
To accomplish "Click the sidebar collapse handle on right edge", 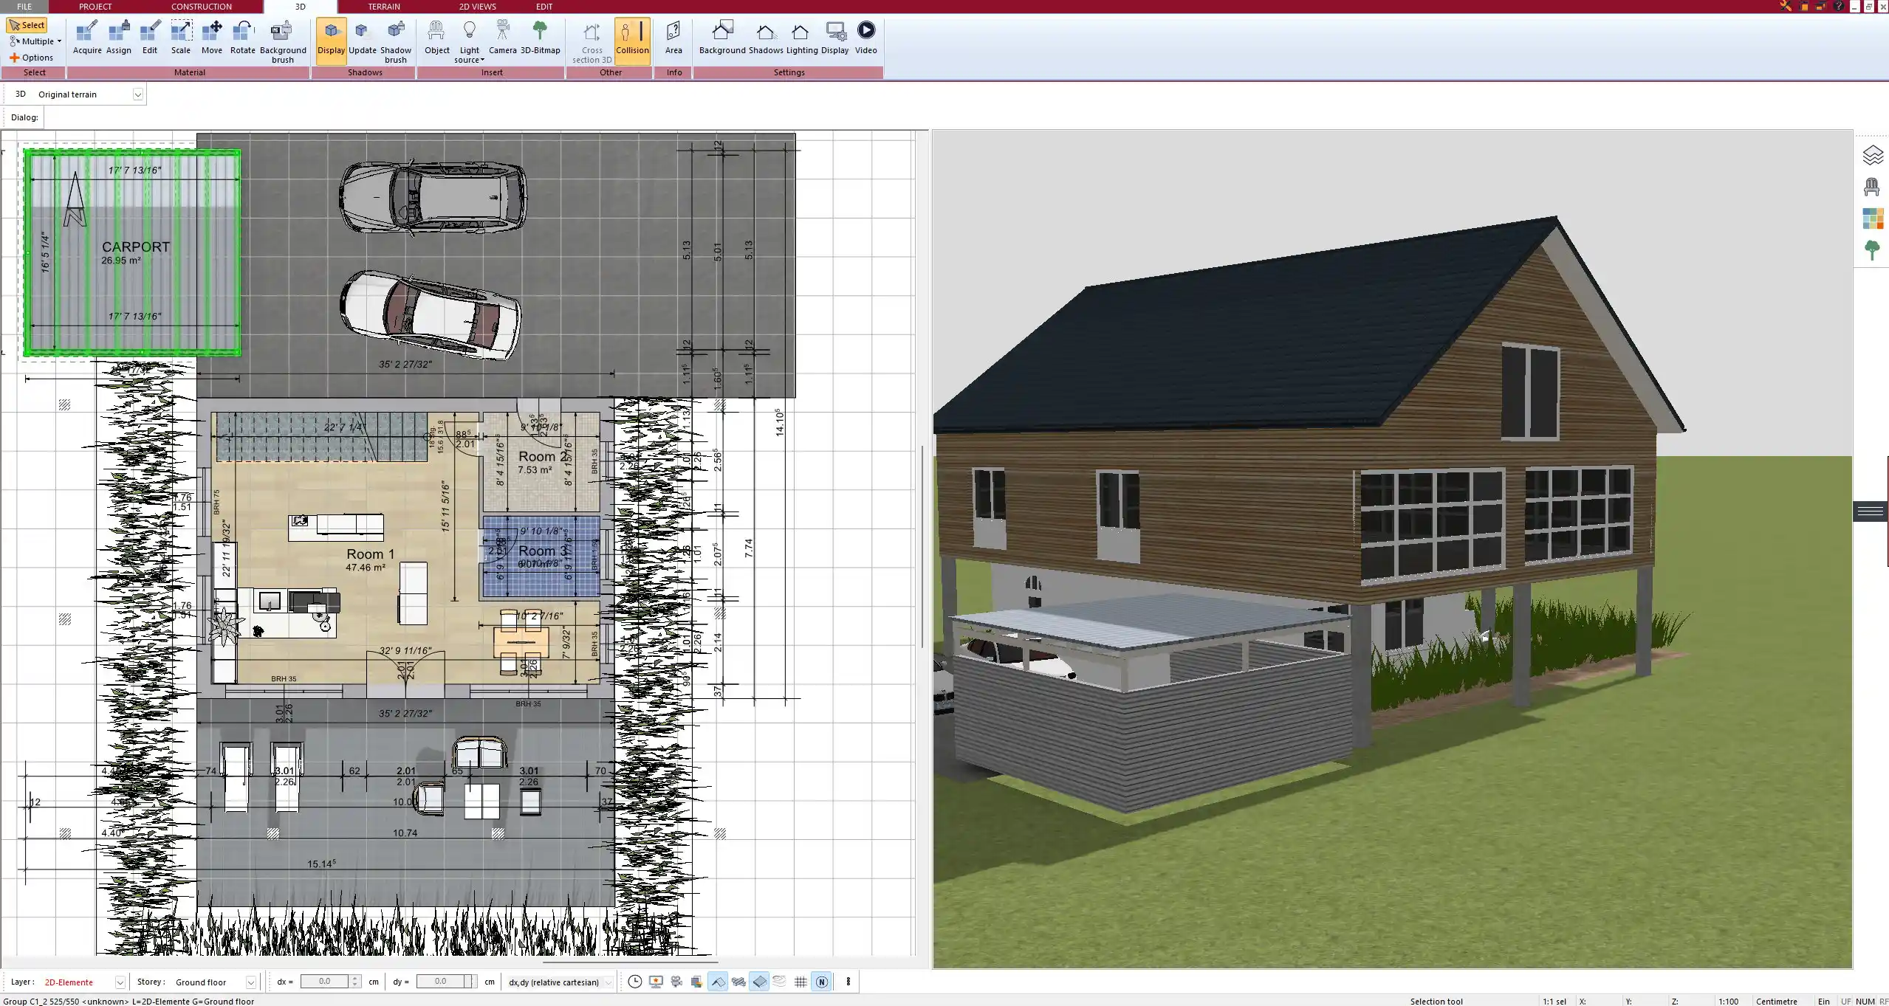I will [x=1870, y=511].
